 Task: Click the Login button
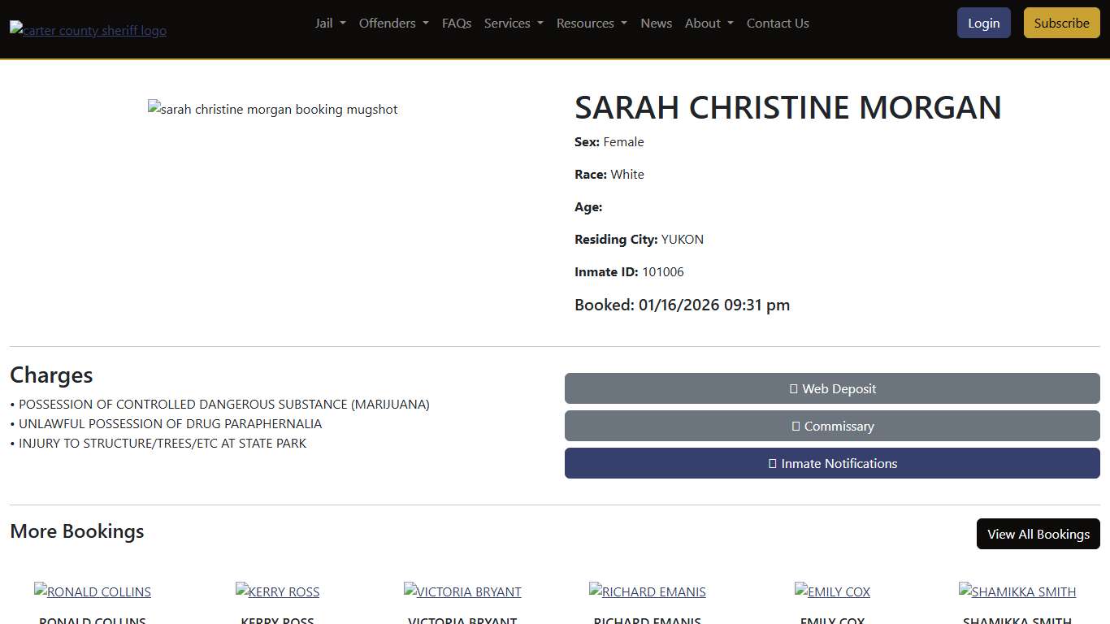tap(983, 23)
